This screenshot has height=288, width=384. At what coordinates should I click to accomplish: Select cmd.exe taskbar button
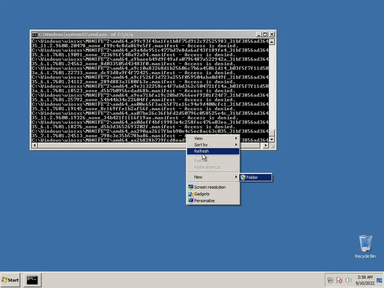click(x=32, y=280)
